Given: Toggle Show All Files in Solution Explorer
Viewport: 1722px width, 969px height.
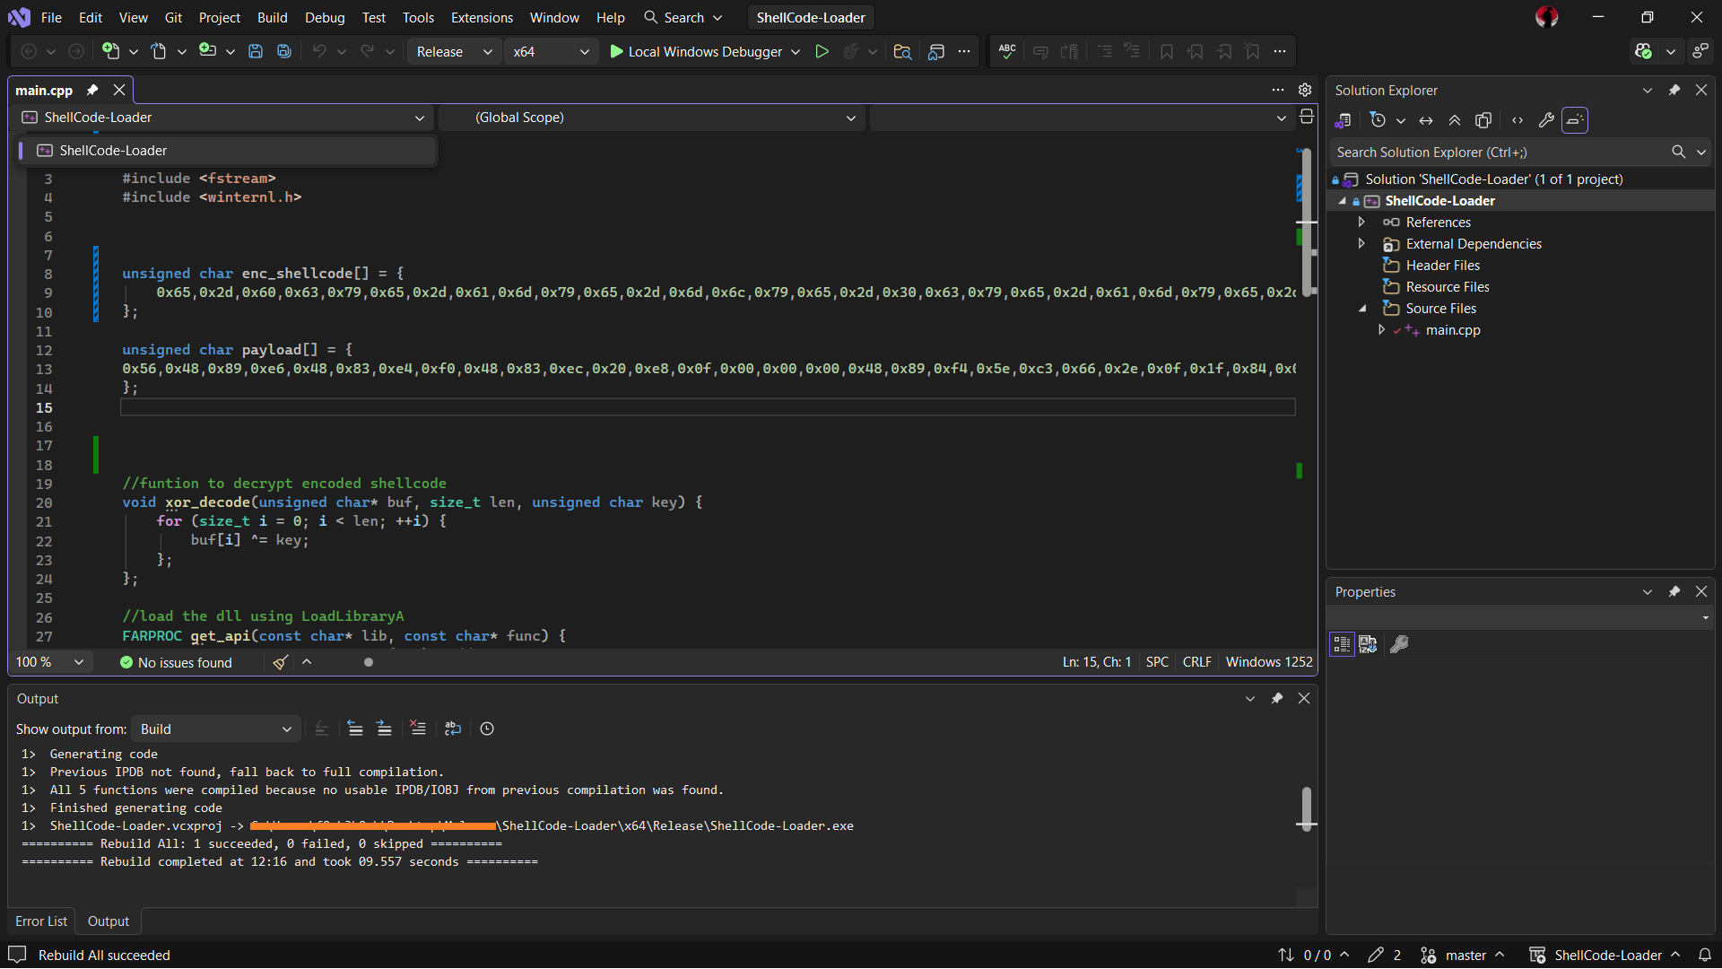Looking at the screenshot, I should [x=1483, y=120].
